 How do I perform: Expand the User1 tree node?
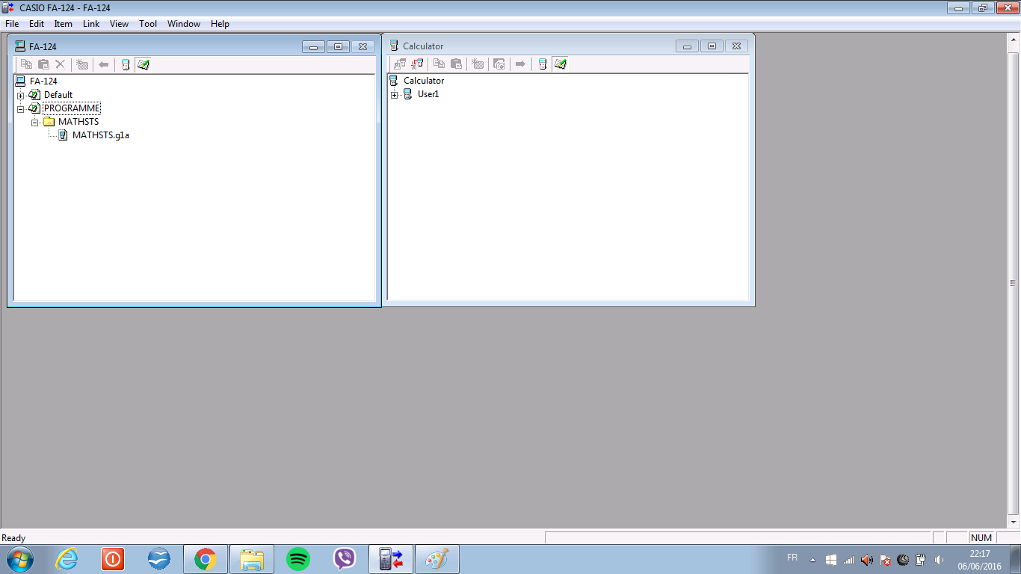click(395, 95)
